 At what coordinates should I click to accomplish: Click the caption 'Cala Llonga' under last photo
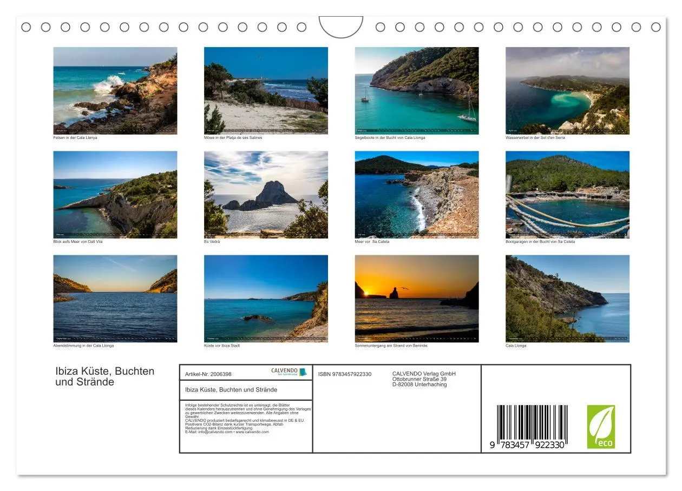516,346
